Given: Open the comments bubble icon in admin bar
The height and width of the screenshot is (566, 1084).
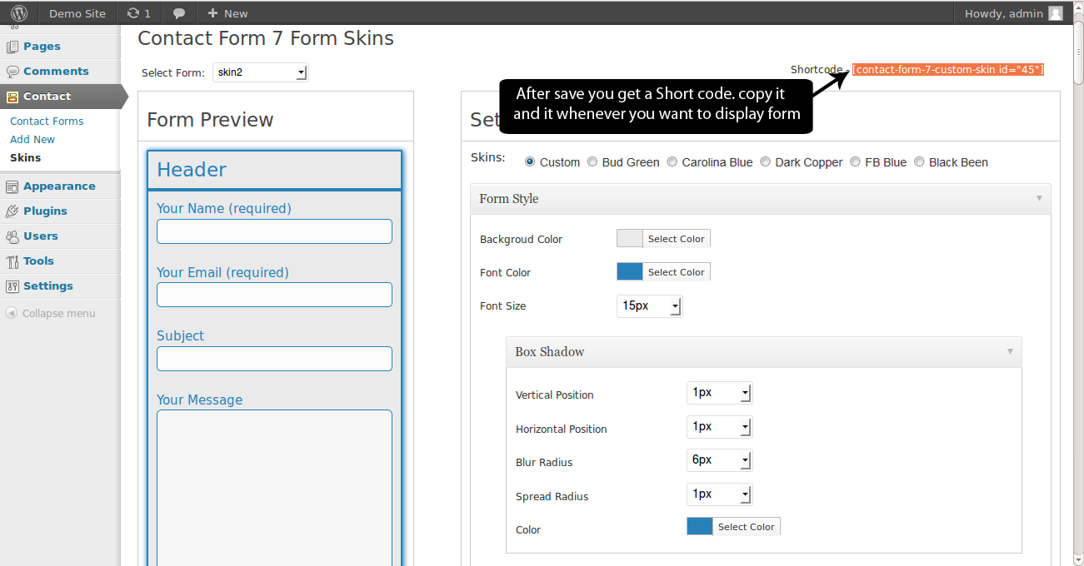Looking at the screenshot, I should coord(179,13).
